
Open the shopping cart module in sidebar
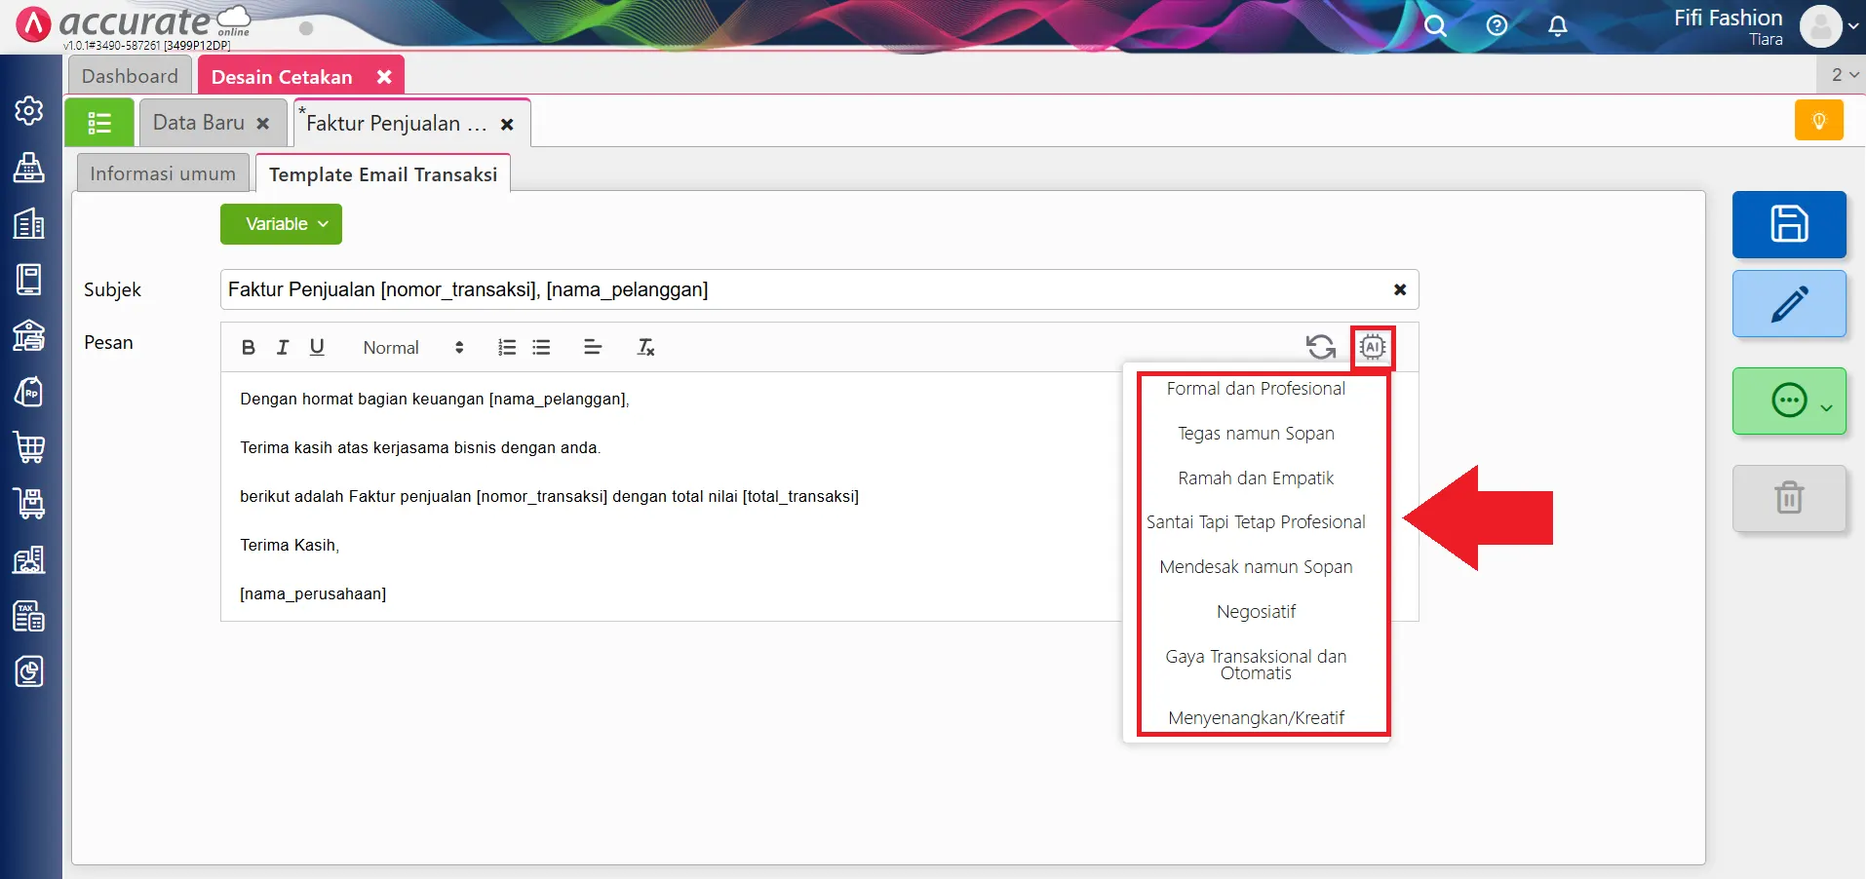(x=29, y=448)
